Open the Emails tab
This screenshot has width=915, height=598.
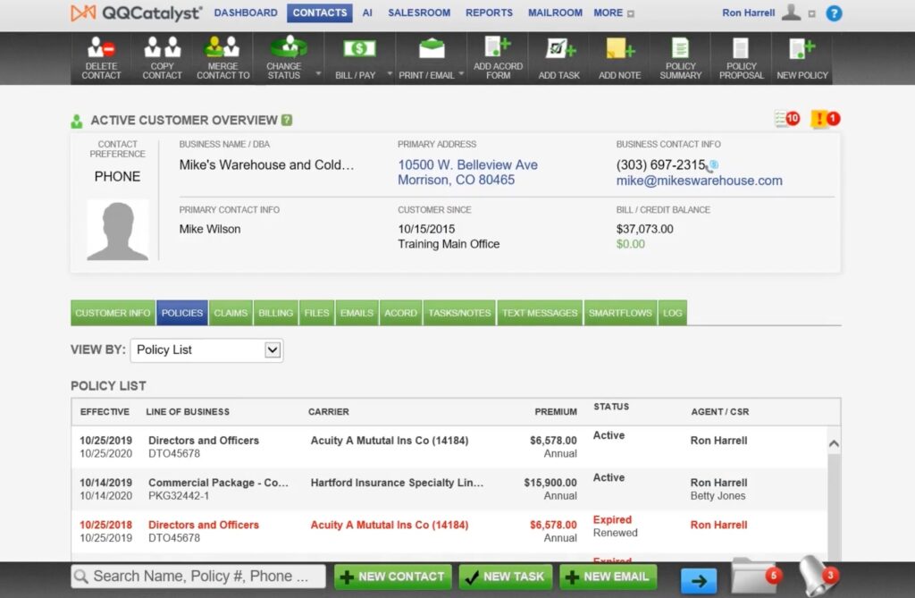click(x=357, y=313)
